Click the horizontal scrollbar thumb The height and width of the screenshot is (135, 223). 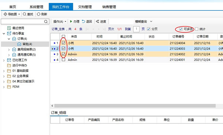point(135,106)
